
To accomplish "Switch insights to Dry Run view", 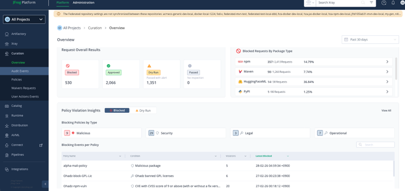I will (143, 111).
